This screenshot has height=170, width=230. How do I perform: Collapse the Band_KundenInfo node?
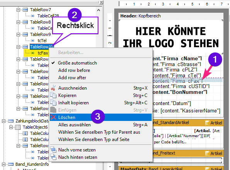click(x=3, y=164)
